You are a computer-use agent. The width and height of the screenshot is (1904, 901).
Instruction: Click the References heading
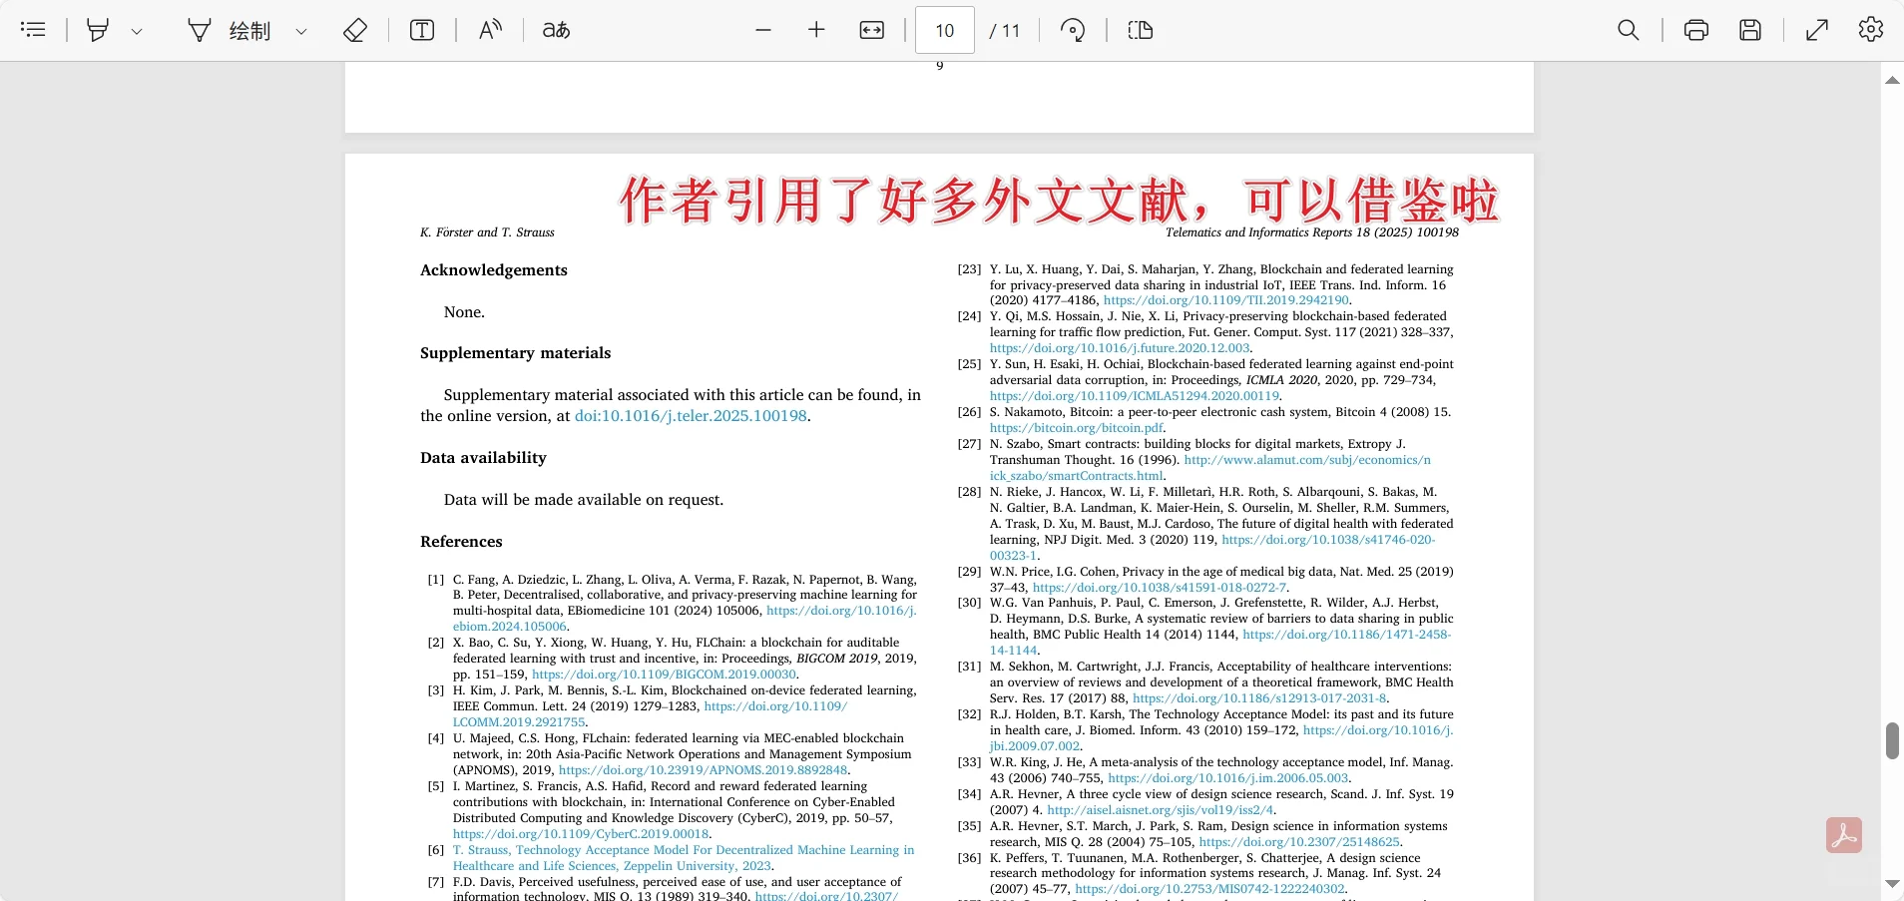click(x=461, y=542)
